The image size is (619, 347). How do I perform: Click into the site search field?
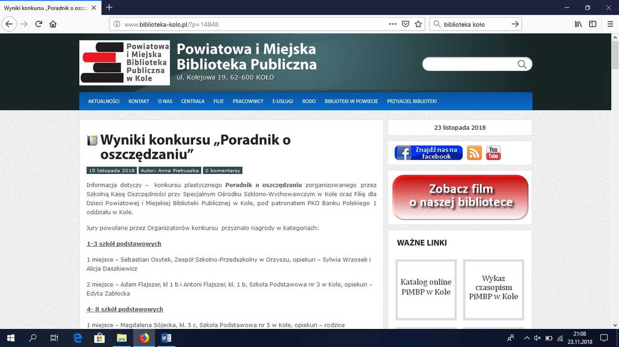pyautogui.click(x=470, y=64)
